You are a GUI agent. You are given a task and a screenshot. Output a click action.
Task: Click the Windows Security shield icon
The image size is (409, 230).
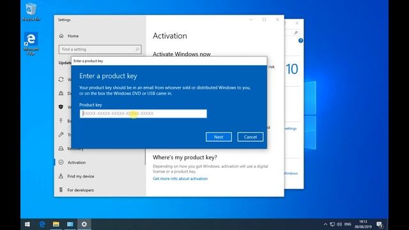tap(61, 107)
